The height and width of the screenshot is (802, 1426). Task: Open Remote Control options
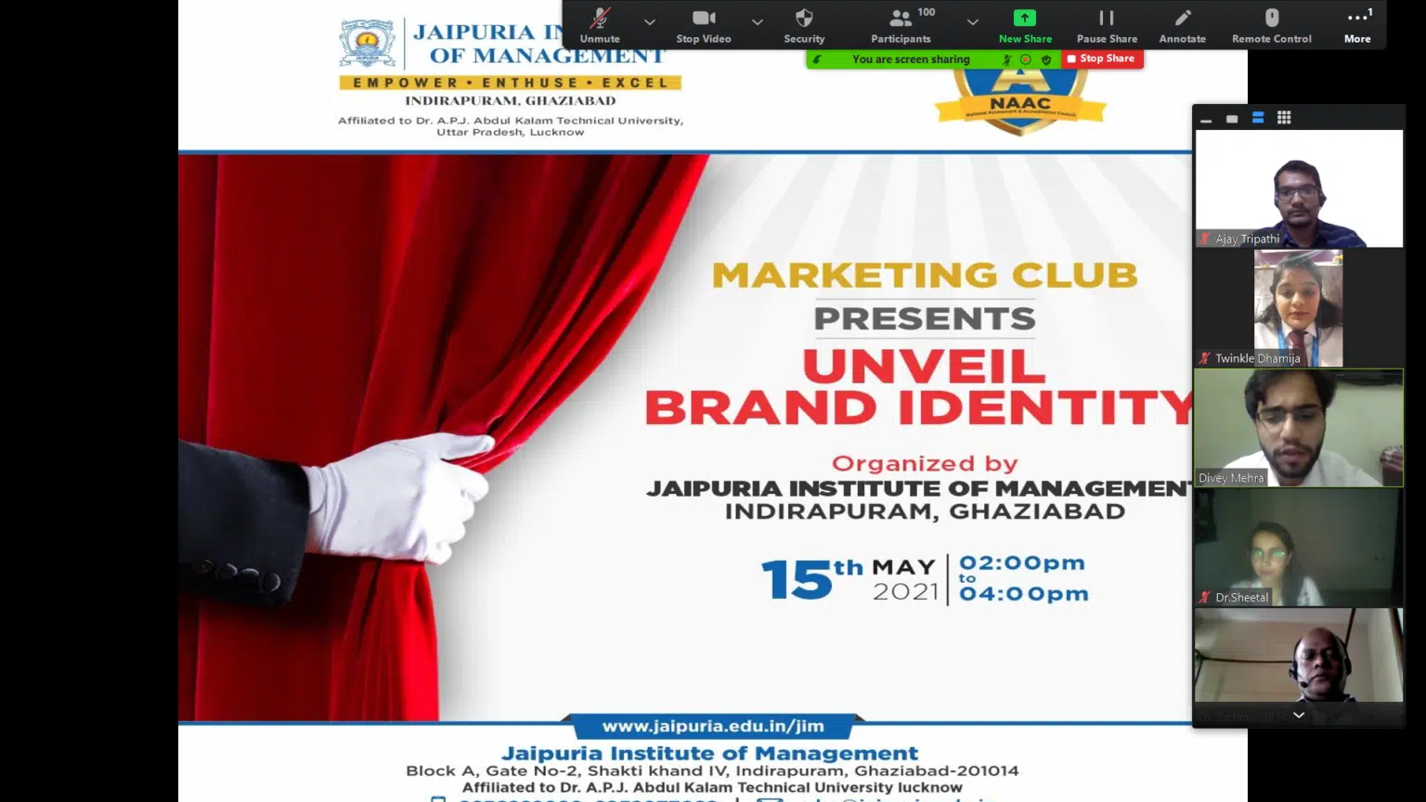1271,25
